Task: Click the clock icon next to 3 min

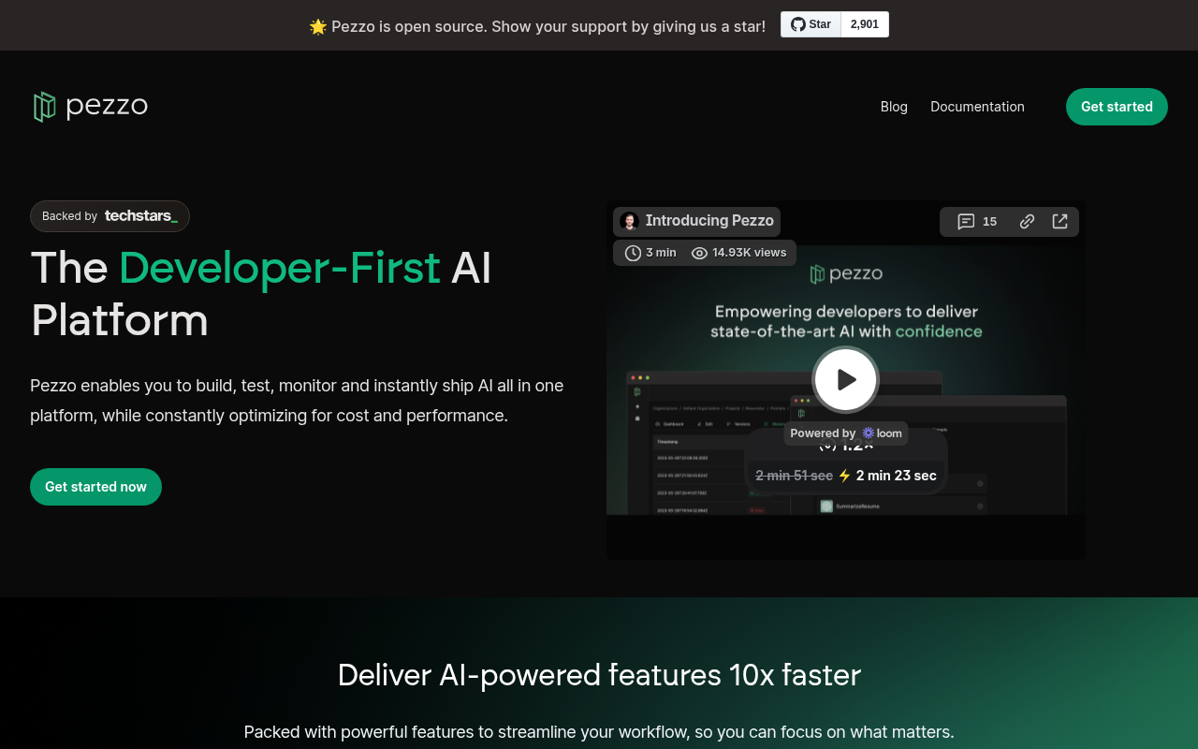Action: pos(633,252)
